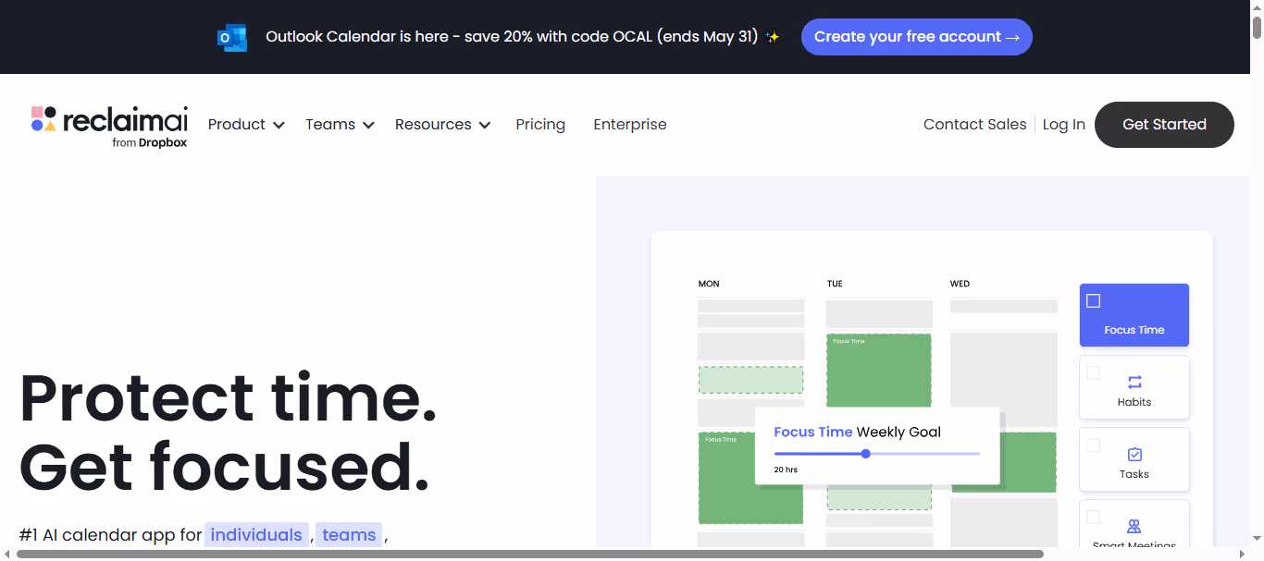Expand the Resources dropdown chevron
The image size is (1264, 561).
click(x=485, y=125)
